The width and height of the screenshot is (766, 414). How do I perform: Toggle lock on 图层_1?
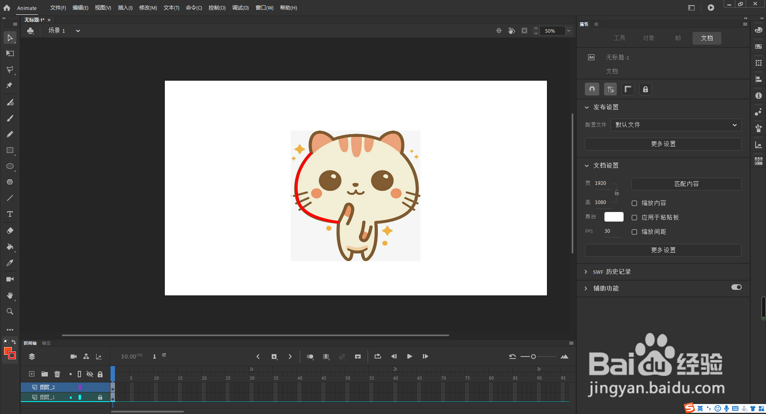pos(100,397)
